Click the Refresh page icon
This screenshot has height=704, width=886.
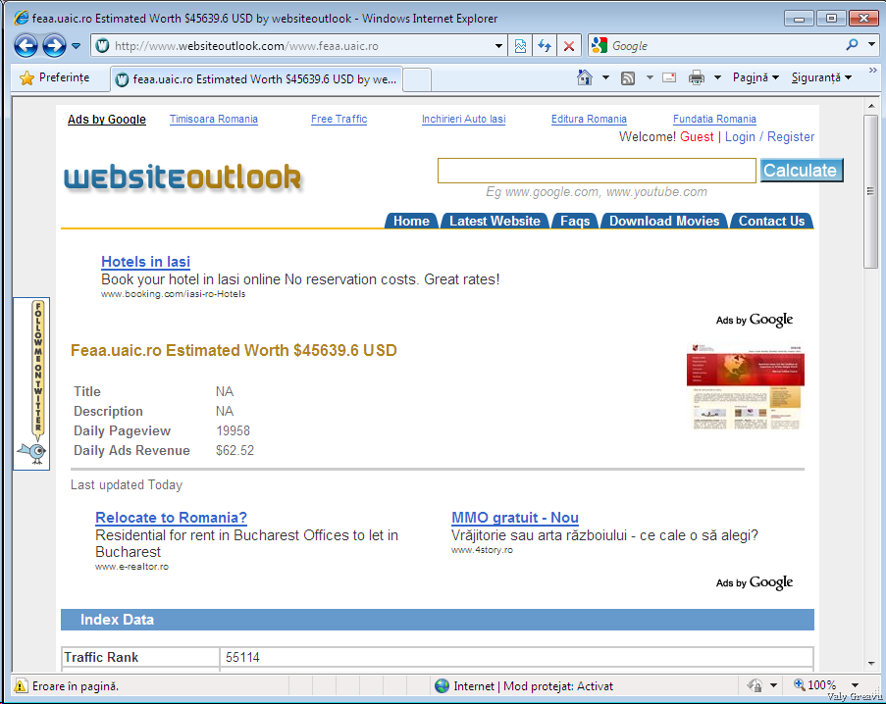pos(545,46)
